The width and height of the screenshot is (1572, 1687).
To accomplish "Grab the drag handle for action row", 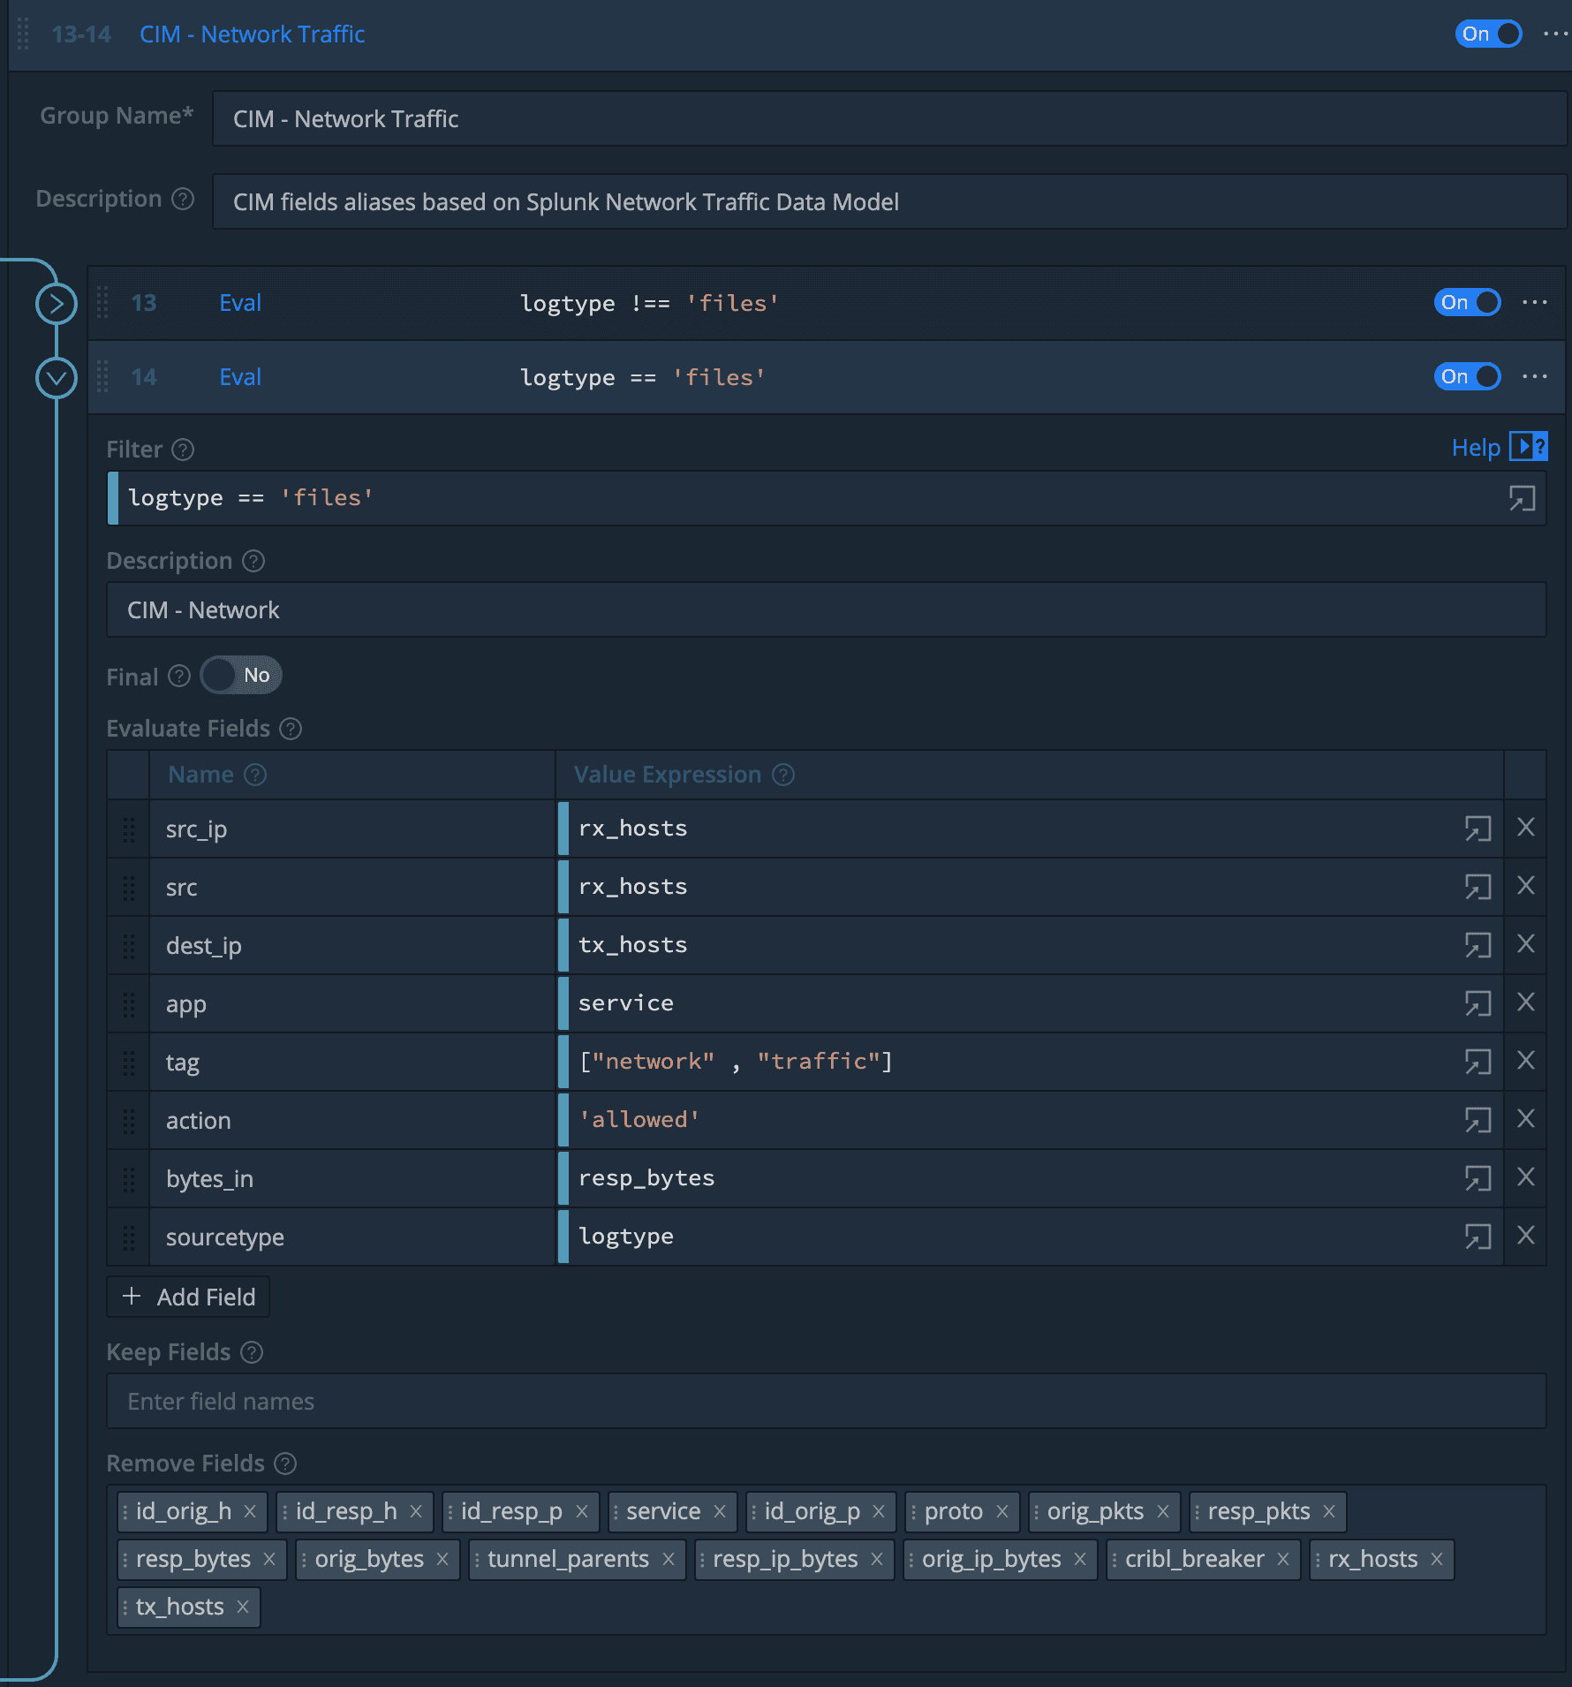I will (129, 1121).
